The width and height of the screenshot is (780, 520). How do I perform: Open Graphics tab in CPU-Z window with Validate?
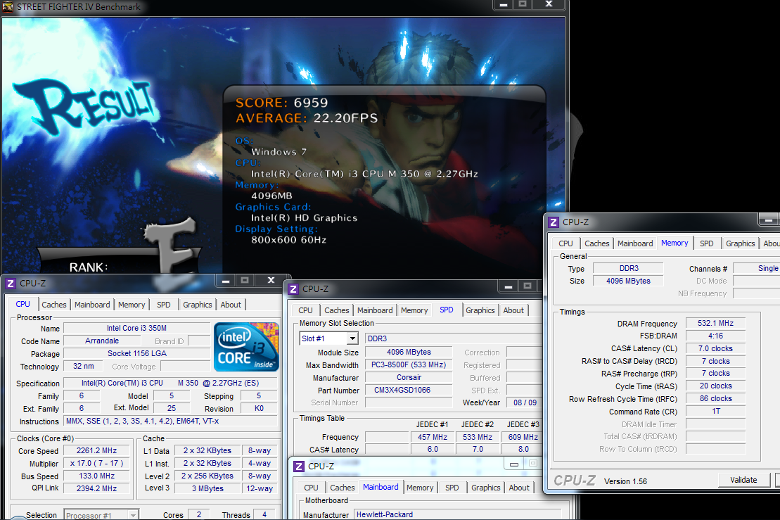click(x=740, y=243)
